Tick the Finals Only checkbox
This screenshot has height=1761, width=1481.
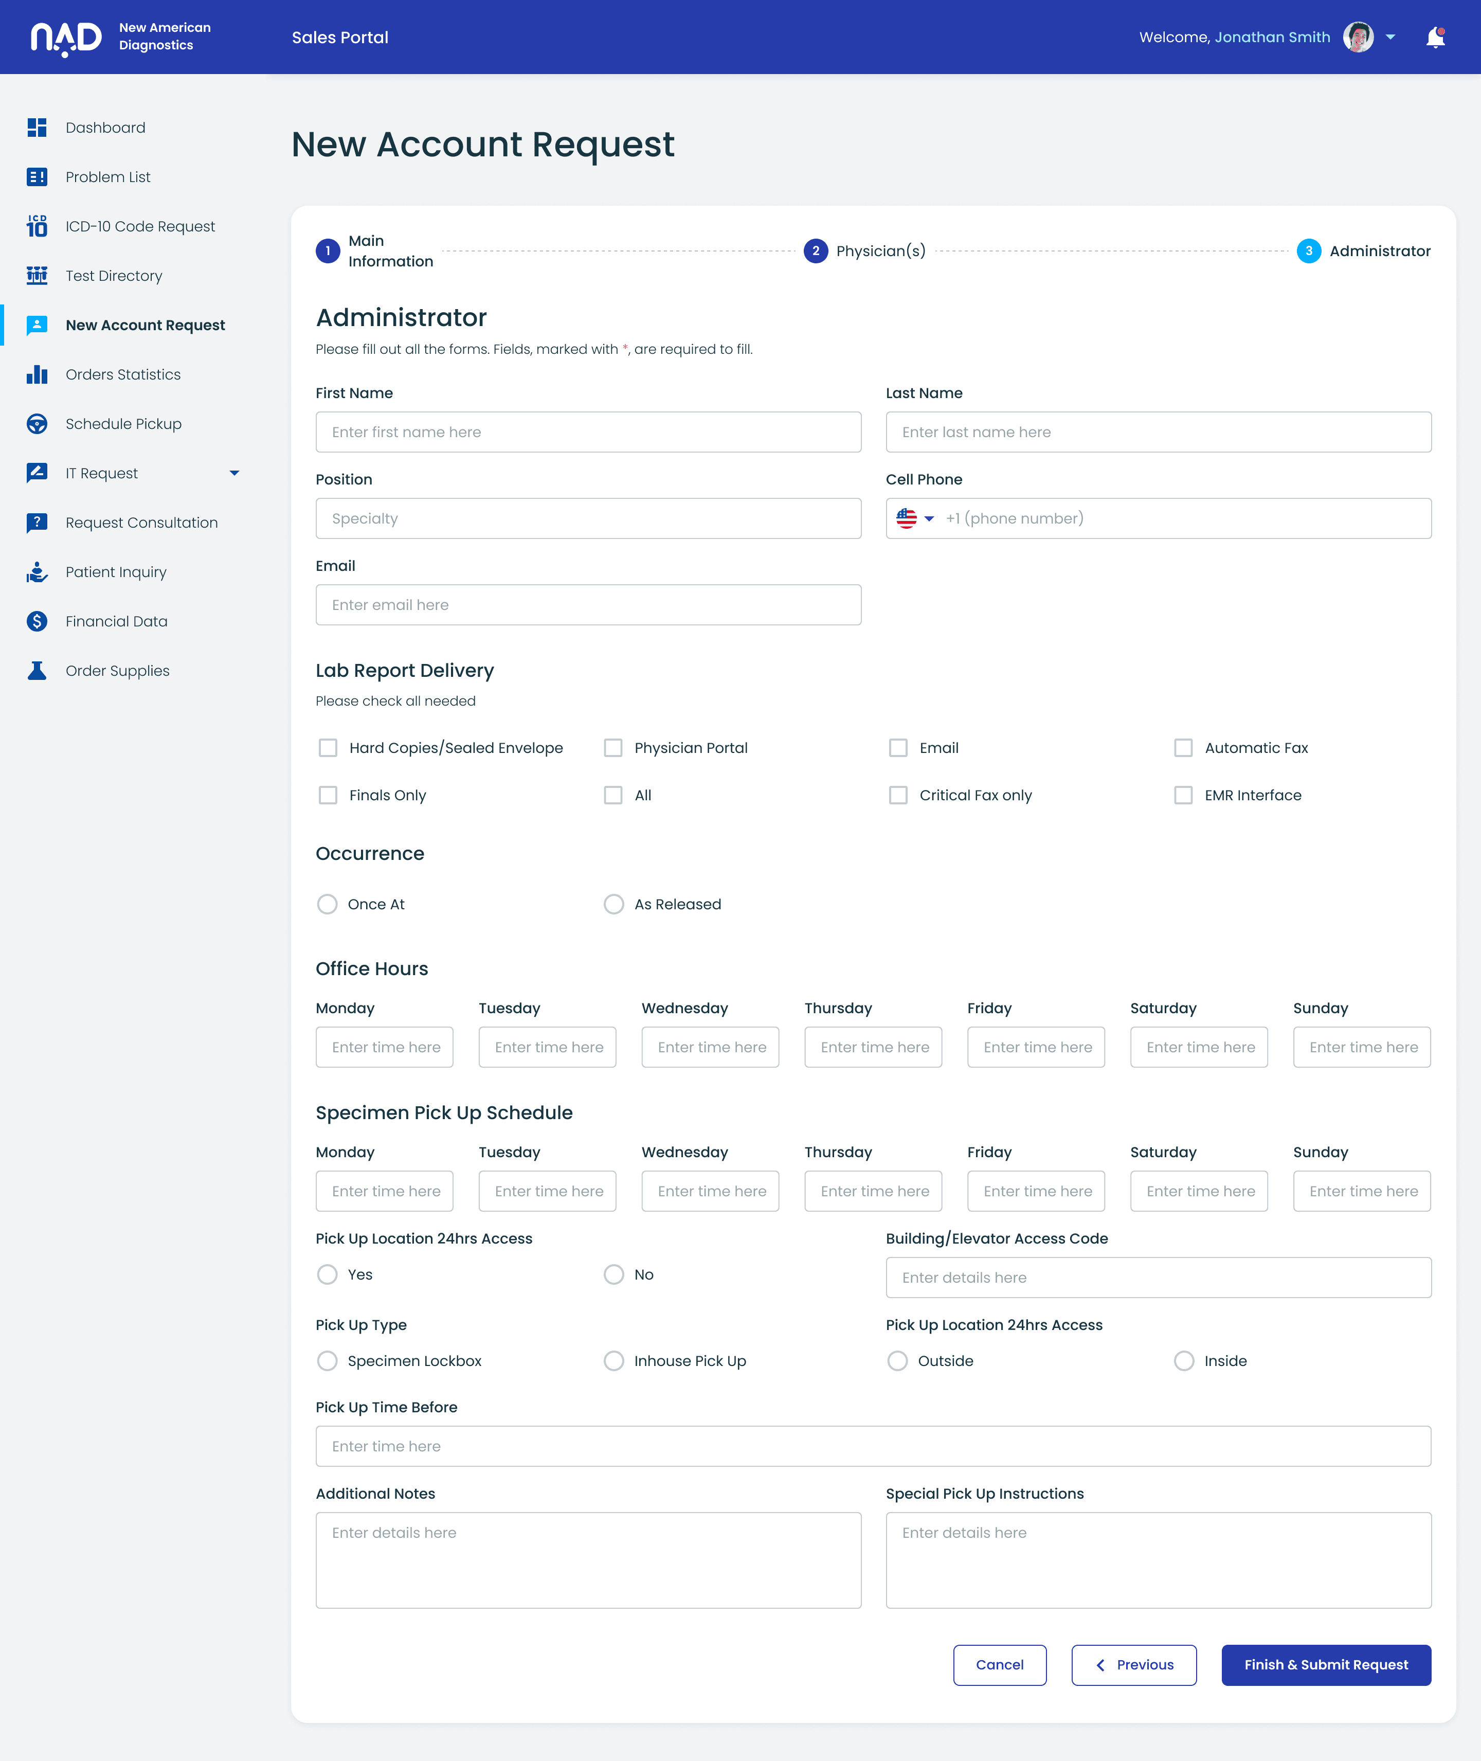pos(328,795)
